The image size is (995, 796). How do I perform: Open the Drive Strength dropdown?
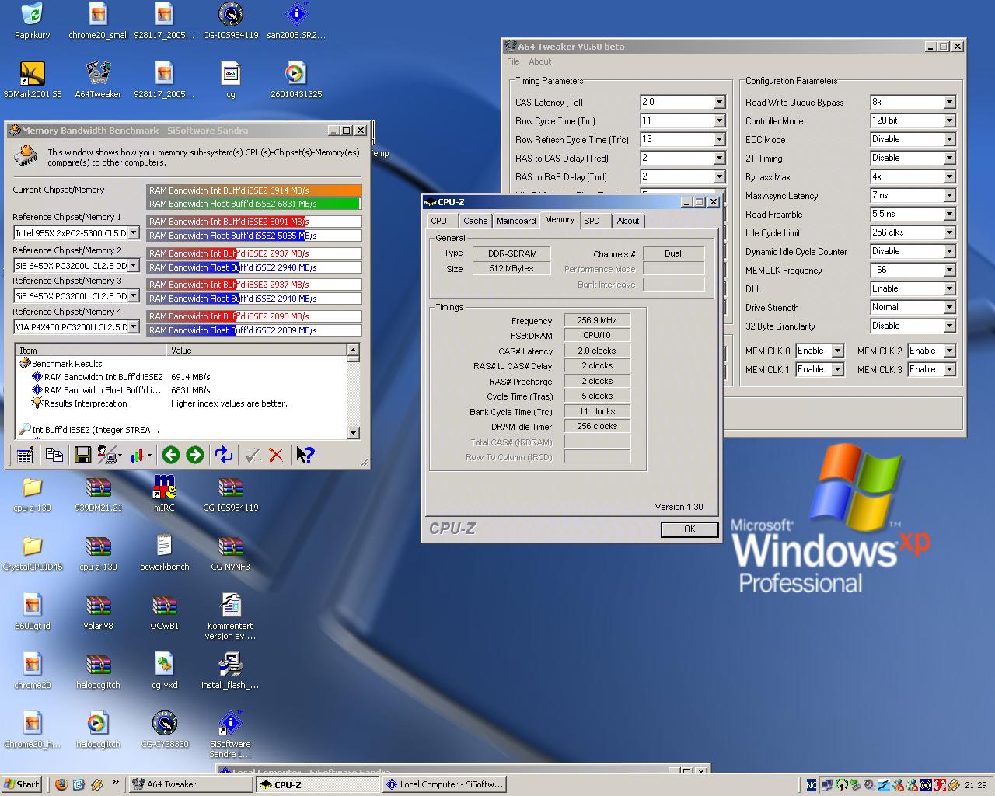[x=949, y=307]
